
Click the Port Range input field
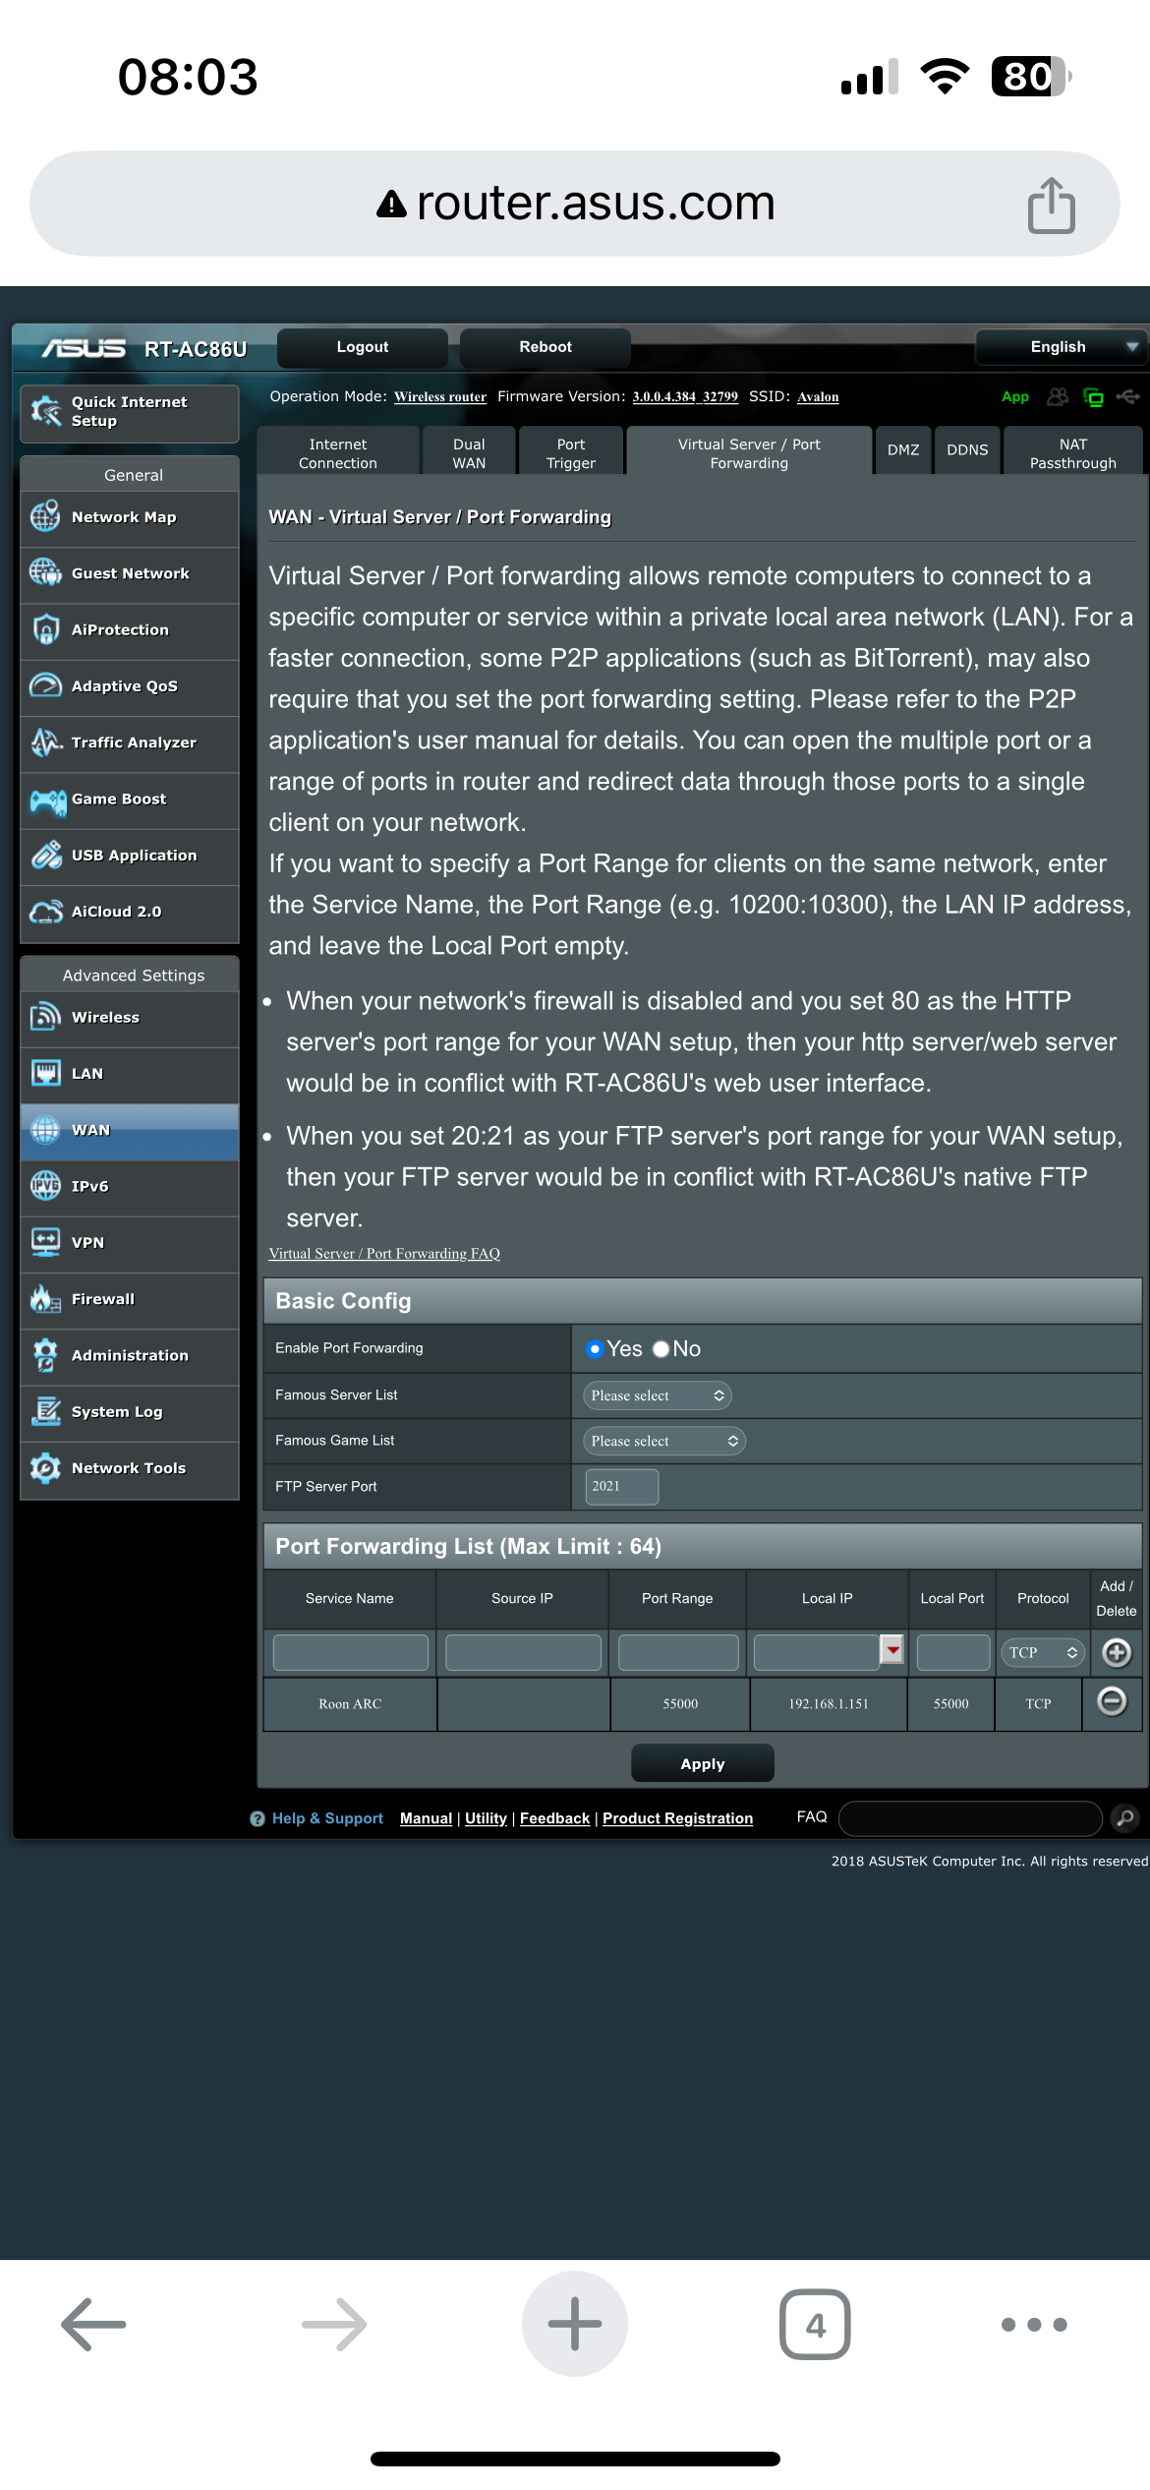point(678,1652)
